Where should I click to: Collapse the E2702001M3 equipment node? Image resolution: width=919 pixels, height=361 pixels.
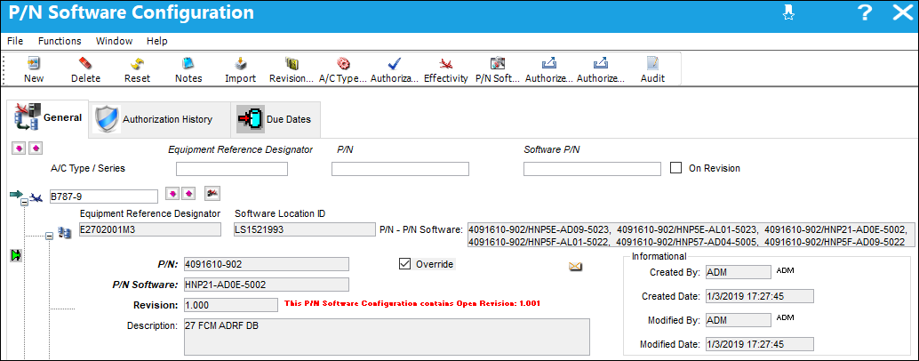[x=49, y=236]
